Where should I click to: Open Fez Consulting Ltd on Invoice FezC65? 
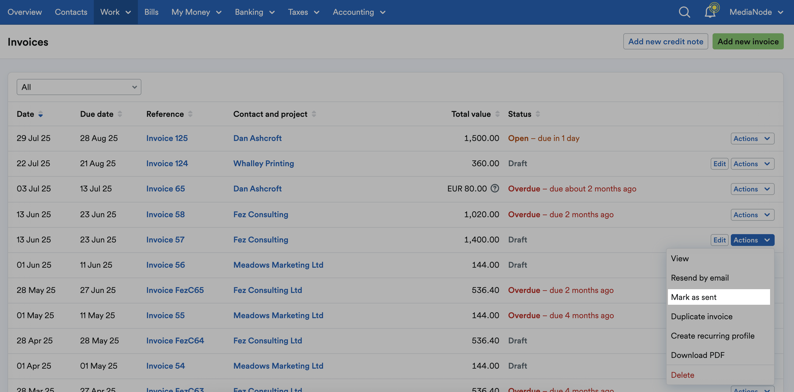pyautogui.click(x=267, y=291)
